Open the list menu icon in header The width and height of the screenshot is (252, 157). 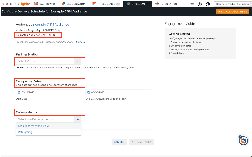point(192,4)
